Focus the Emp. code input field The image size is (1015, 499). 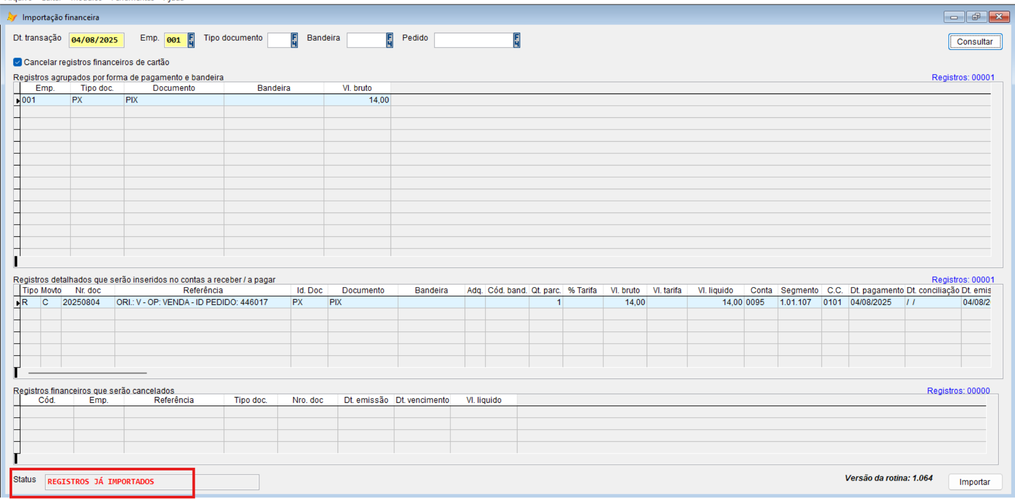[175, 40]
